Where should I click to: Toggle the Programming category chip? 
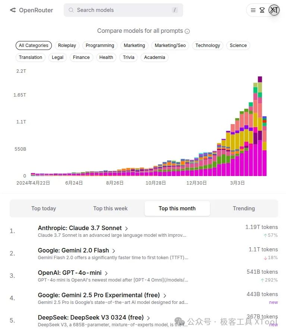point(100,45)
